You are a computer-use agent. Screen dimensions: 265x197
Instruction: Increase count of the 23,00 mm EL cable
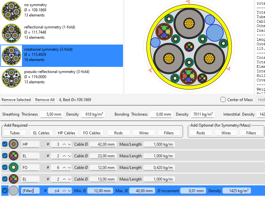coord(64,156)
